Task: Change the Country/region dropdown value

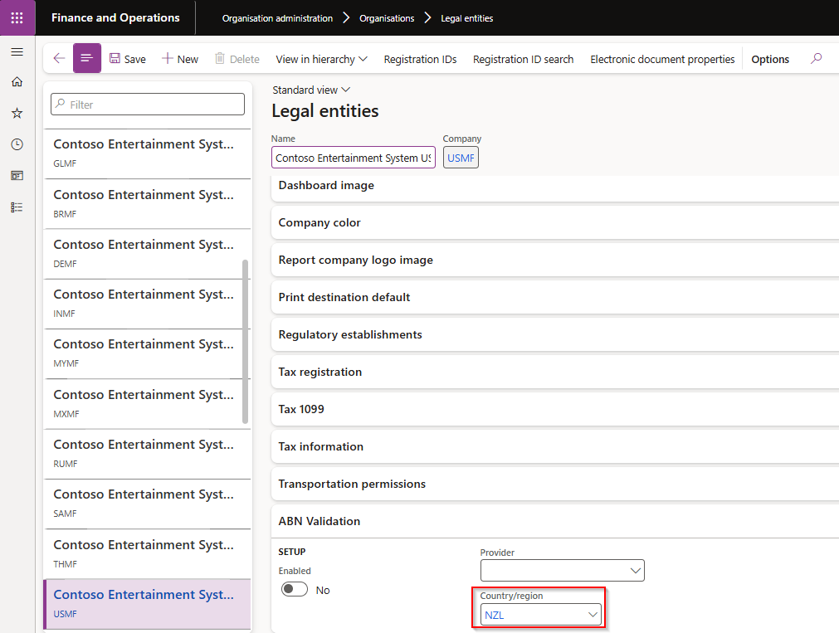Action: 539,614
